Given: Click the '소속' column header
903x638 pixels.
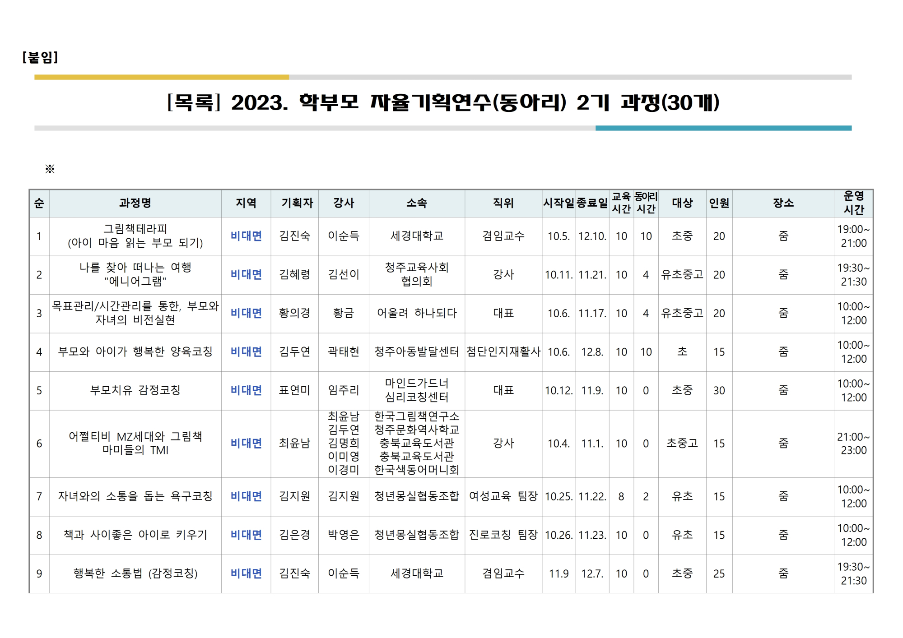Looking at the screenshot, I should point(416,203).
